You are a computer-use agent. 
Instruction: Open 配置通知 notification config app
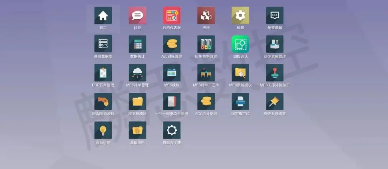coord(275,15)
